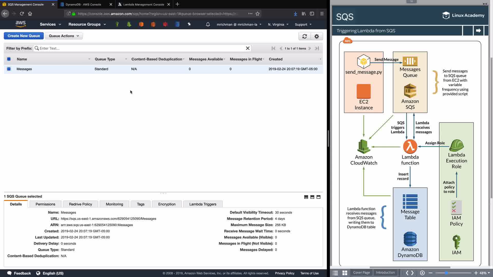
Task: Clear the filter prefix with X icon
Action: point(248,48)
